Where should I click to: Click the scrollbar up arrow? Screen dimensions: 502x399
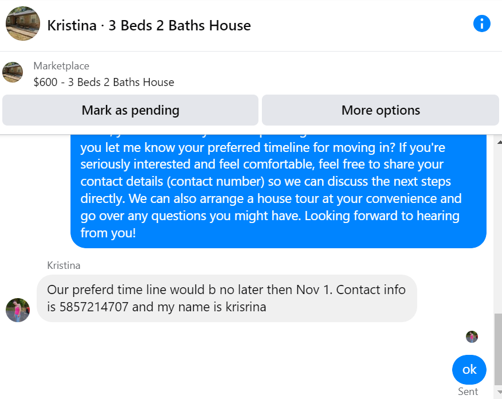499,142
